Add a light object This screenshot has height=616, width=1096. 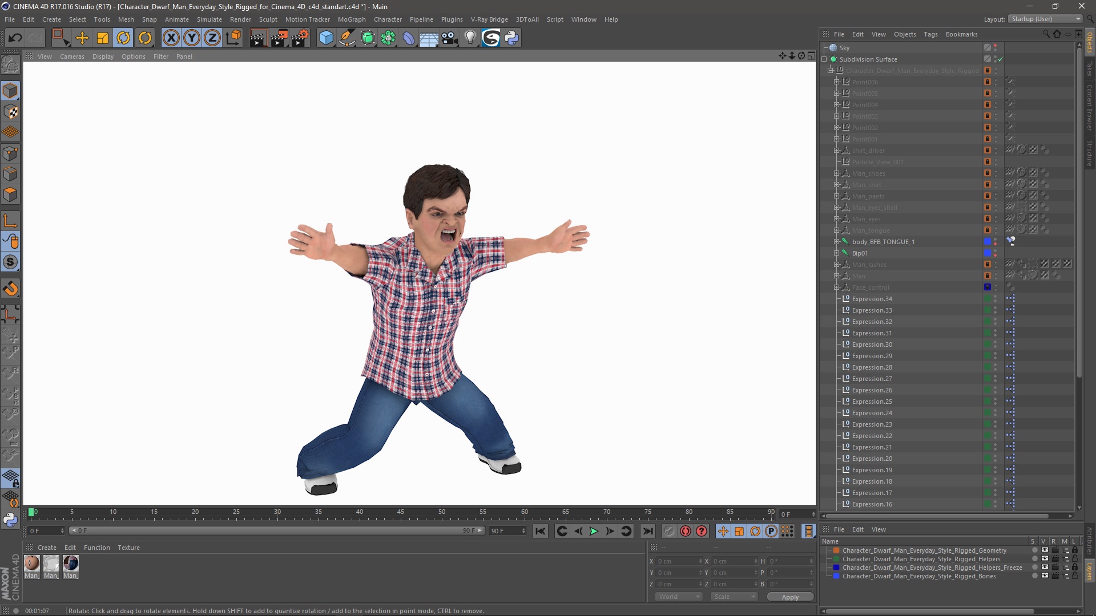pyautogui.click(x=470, y=38)
